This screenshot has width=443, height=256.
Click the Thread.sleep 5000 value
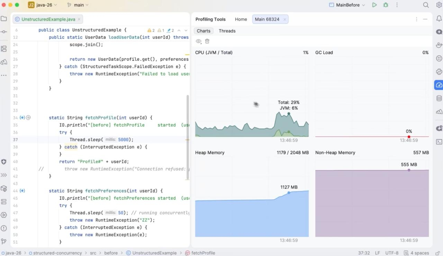[123, 140]
